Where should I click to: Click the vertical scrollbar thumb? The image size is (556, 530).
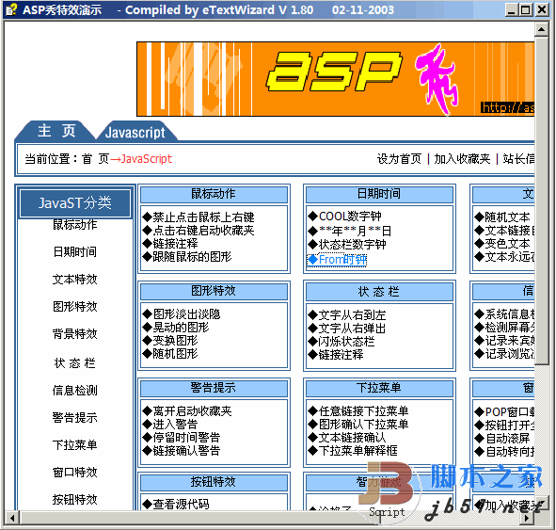542,201
